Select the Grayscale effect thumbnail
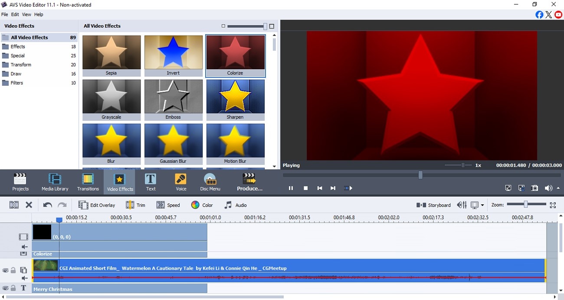The width and height of the screenshot is (564, 300). (111, 100)
